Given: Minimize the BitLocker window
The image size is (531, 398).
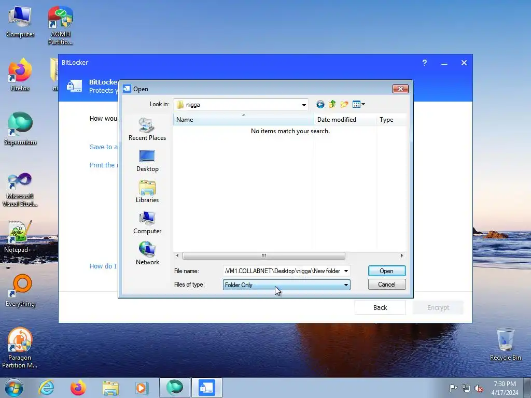Looking at the screenshot, I should (x=444, y=63).
